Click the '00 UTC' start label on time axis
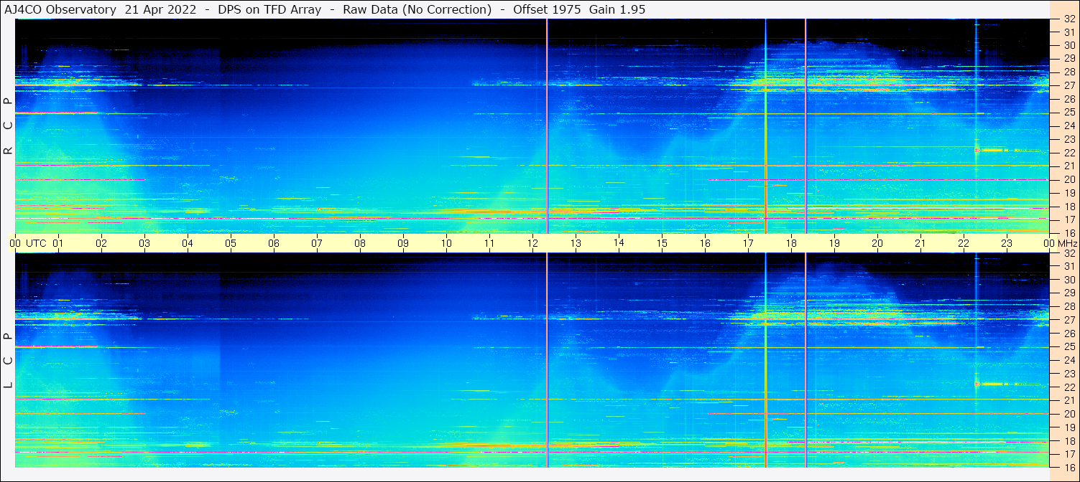Viewport: 1080px width, 482px height. [28, 243]
